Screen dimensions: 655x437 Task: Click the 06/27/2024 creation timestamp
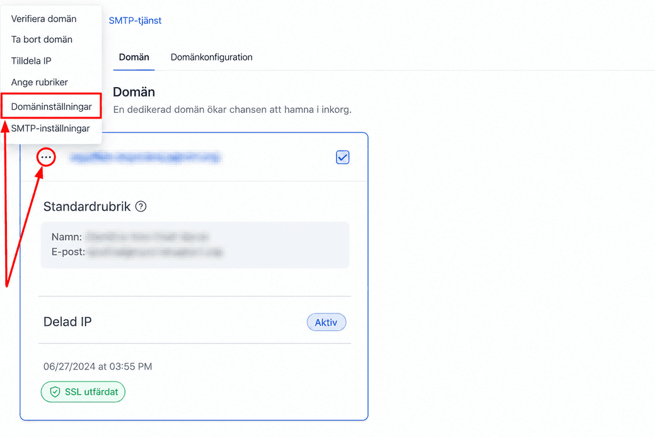(x=98, y=366)
